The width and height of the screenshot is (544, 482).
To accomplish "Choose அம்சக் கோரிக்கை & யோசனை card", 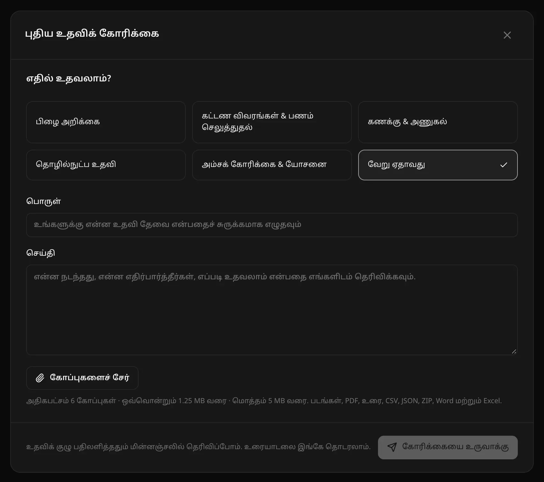I will point(272,165).
